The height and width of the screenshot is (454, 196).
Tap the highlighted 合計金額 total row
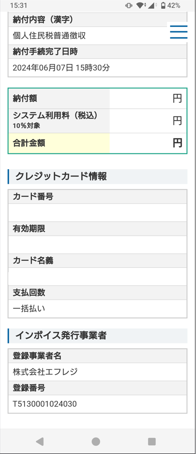click(97, 143)
